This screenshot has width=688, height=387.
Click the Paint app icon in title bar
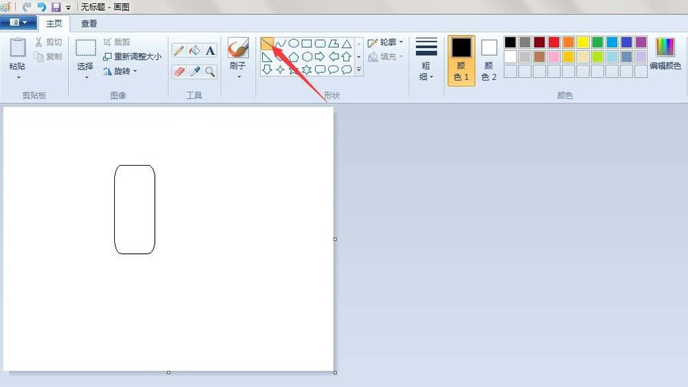5,7
